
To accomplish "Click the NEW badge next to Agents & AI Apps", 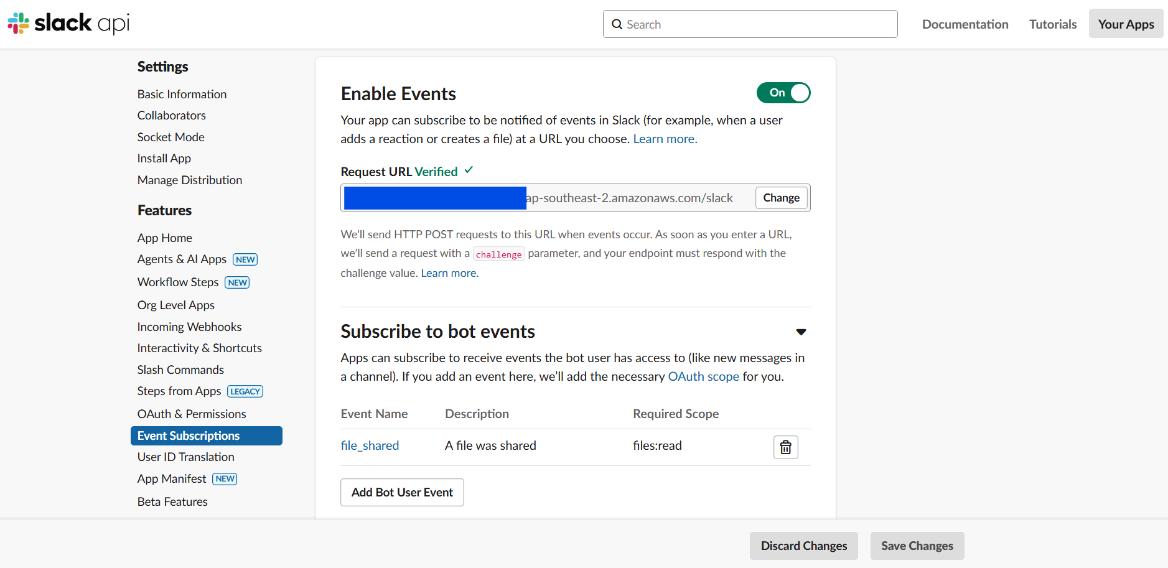I will click(x=245, y=259).
